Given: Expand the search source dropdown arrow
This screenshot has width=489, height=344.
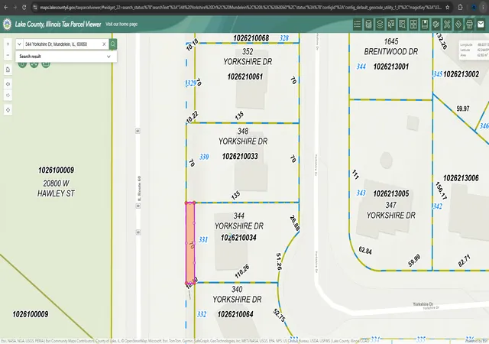Looking at the screenshot, I should tap(19, 44).
